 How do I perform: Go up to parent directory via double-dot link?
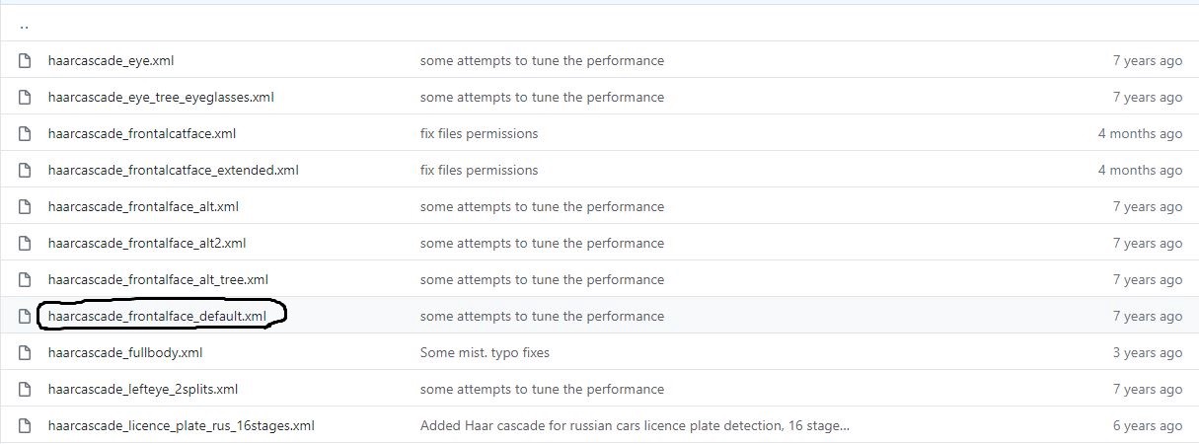pos(25,26)
